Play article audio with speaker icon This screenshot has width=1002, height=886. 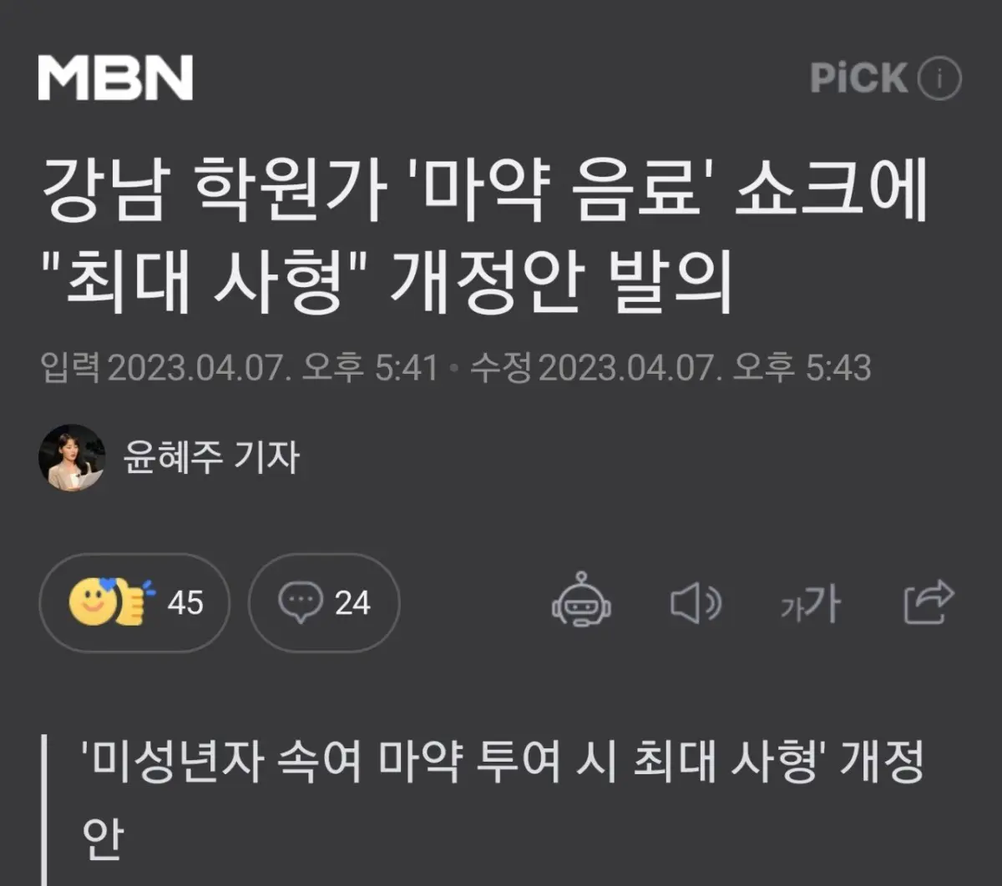[696, 602]
